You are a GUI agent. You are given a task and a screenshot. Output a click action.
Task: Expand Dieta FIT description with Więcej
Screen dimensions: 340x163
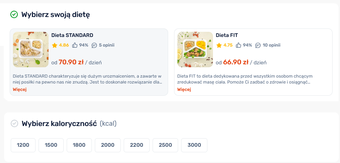(x=184, y=89)
